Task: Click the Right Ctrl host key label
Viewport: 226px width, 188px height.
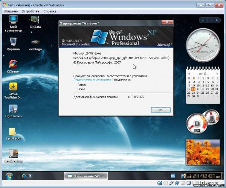Action: point(212,183)
